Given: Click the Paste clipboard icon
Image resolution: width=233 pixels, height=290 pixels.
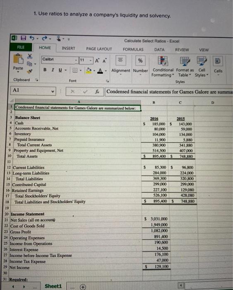Looking at the screenshot, I should [x=18, y=59].
